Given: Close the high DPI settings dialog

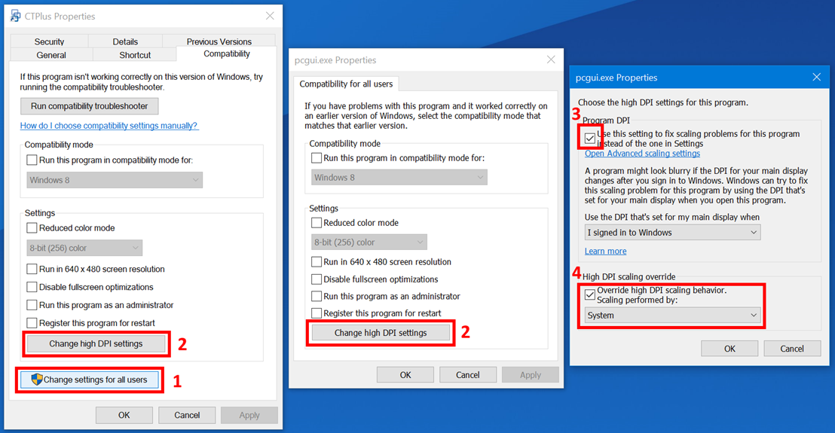Looking at the screenshot, I should (x=816, y=77).
